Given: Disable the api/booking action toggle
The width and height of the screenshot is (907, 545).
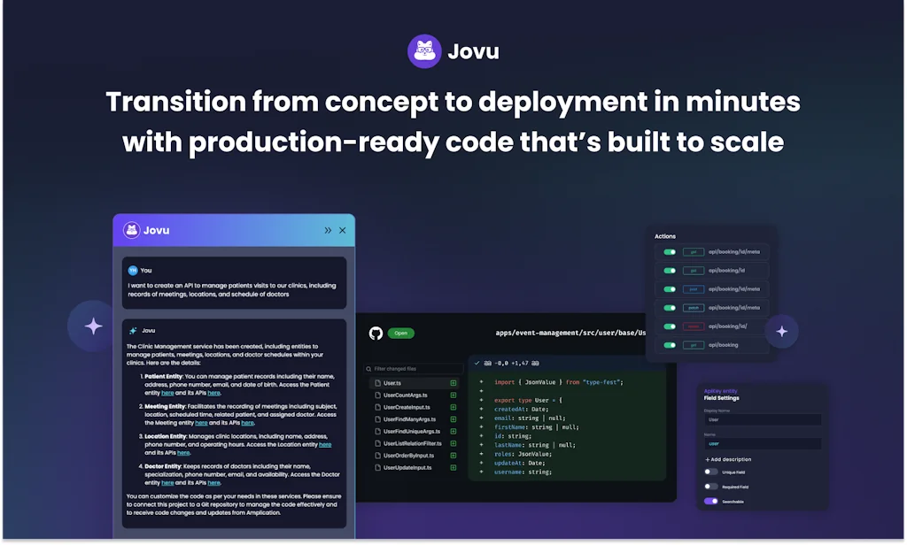Looking at the screenshot, I should click(670, 345).
